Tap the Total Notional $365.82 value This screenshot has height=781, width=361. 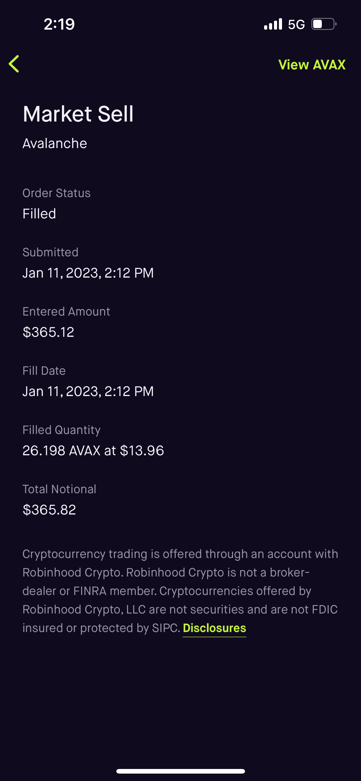[49, 510]
